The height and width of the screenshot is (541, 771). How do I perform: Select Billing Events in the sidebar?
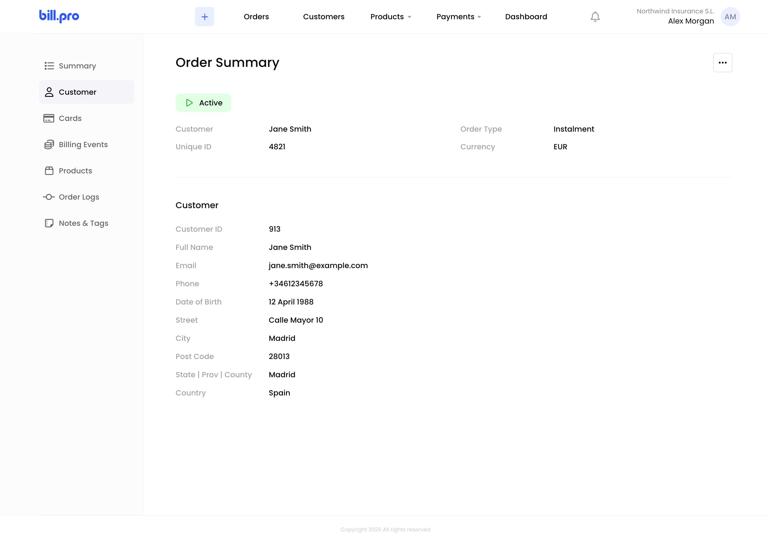click(x=87, y=145)
